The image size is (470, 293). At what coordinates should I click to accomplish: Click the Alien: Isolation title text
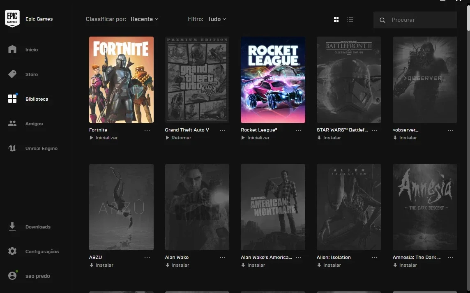coord(334,257)
